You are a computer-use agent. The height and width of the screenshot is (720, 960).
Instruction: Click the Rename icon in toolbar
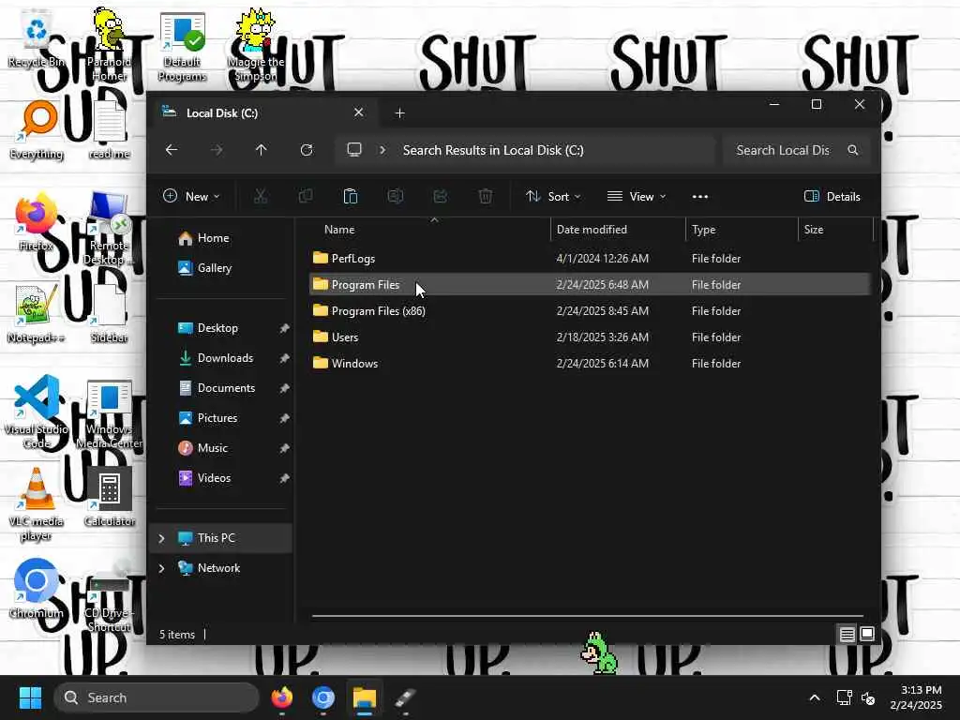[396, 196]
